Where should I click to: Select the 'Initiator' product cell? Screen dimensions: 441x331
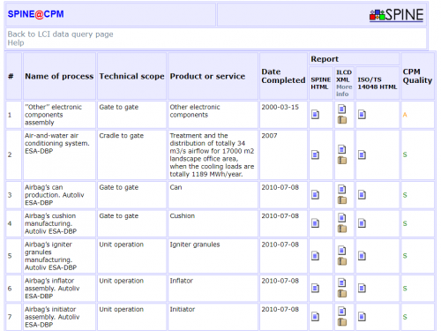click(x=213, y=317)
